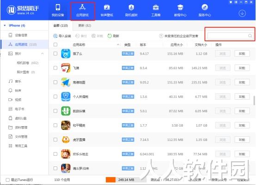Open the 应用游戏 section in the top bar
The image size is (256, 185).
coord(82,11)
